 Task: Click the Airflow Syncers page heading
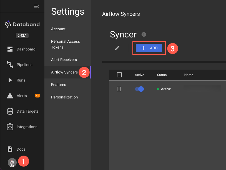(121, 14)
